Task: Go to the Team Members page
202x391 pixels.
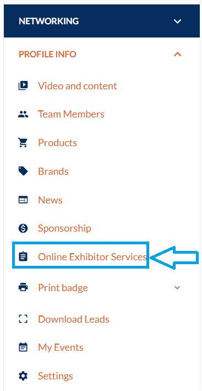Action: (71, 114)
